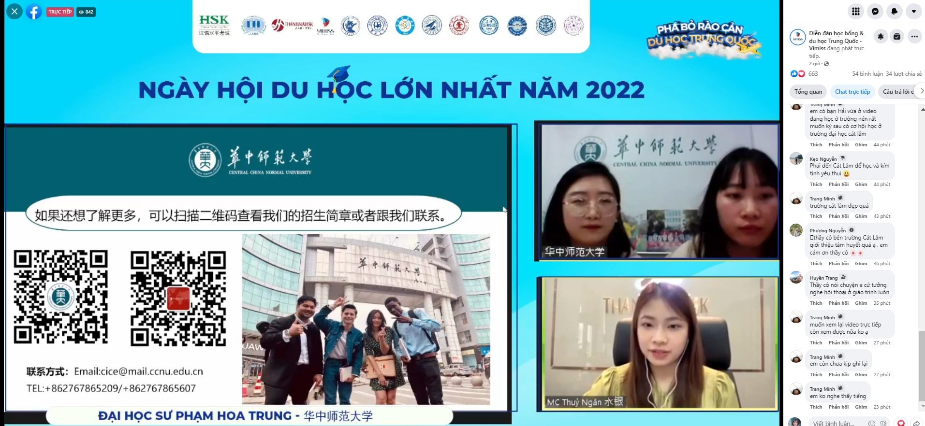
Task: Click Thích under Keo Nguyễn's comment
Action: pyautogui.click(x=816, y=185)
